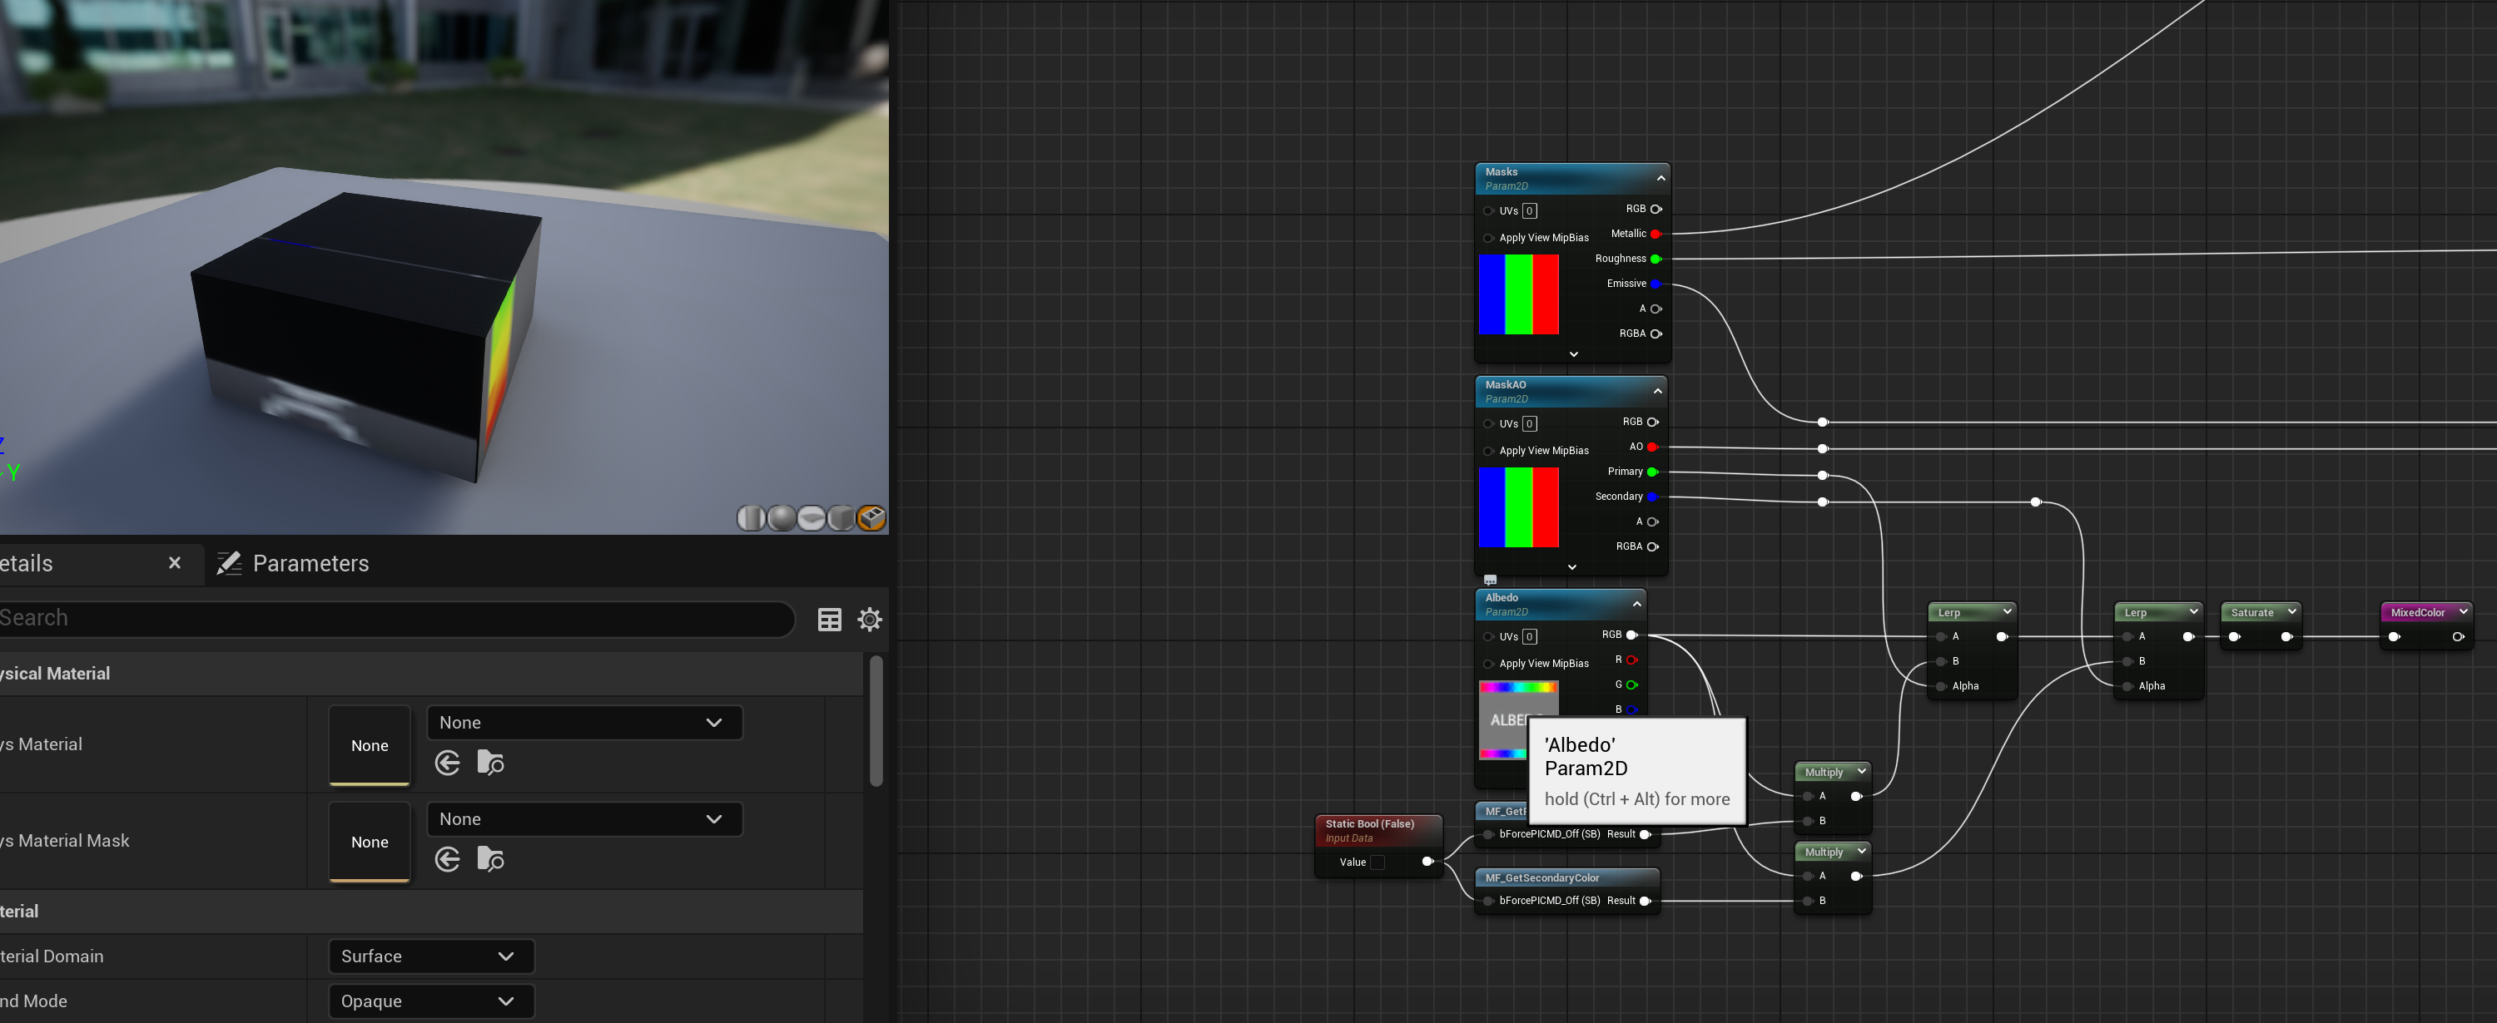Browse to Phys Material Mask asset

coord(490,859)
